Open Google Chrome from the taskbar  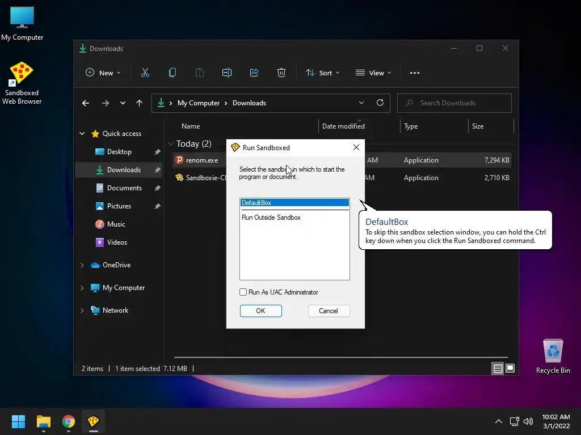(x=69, y=421)
